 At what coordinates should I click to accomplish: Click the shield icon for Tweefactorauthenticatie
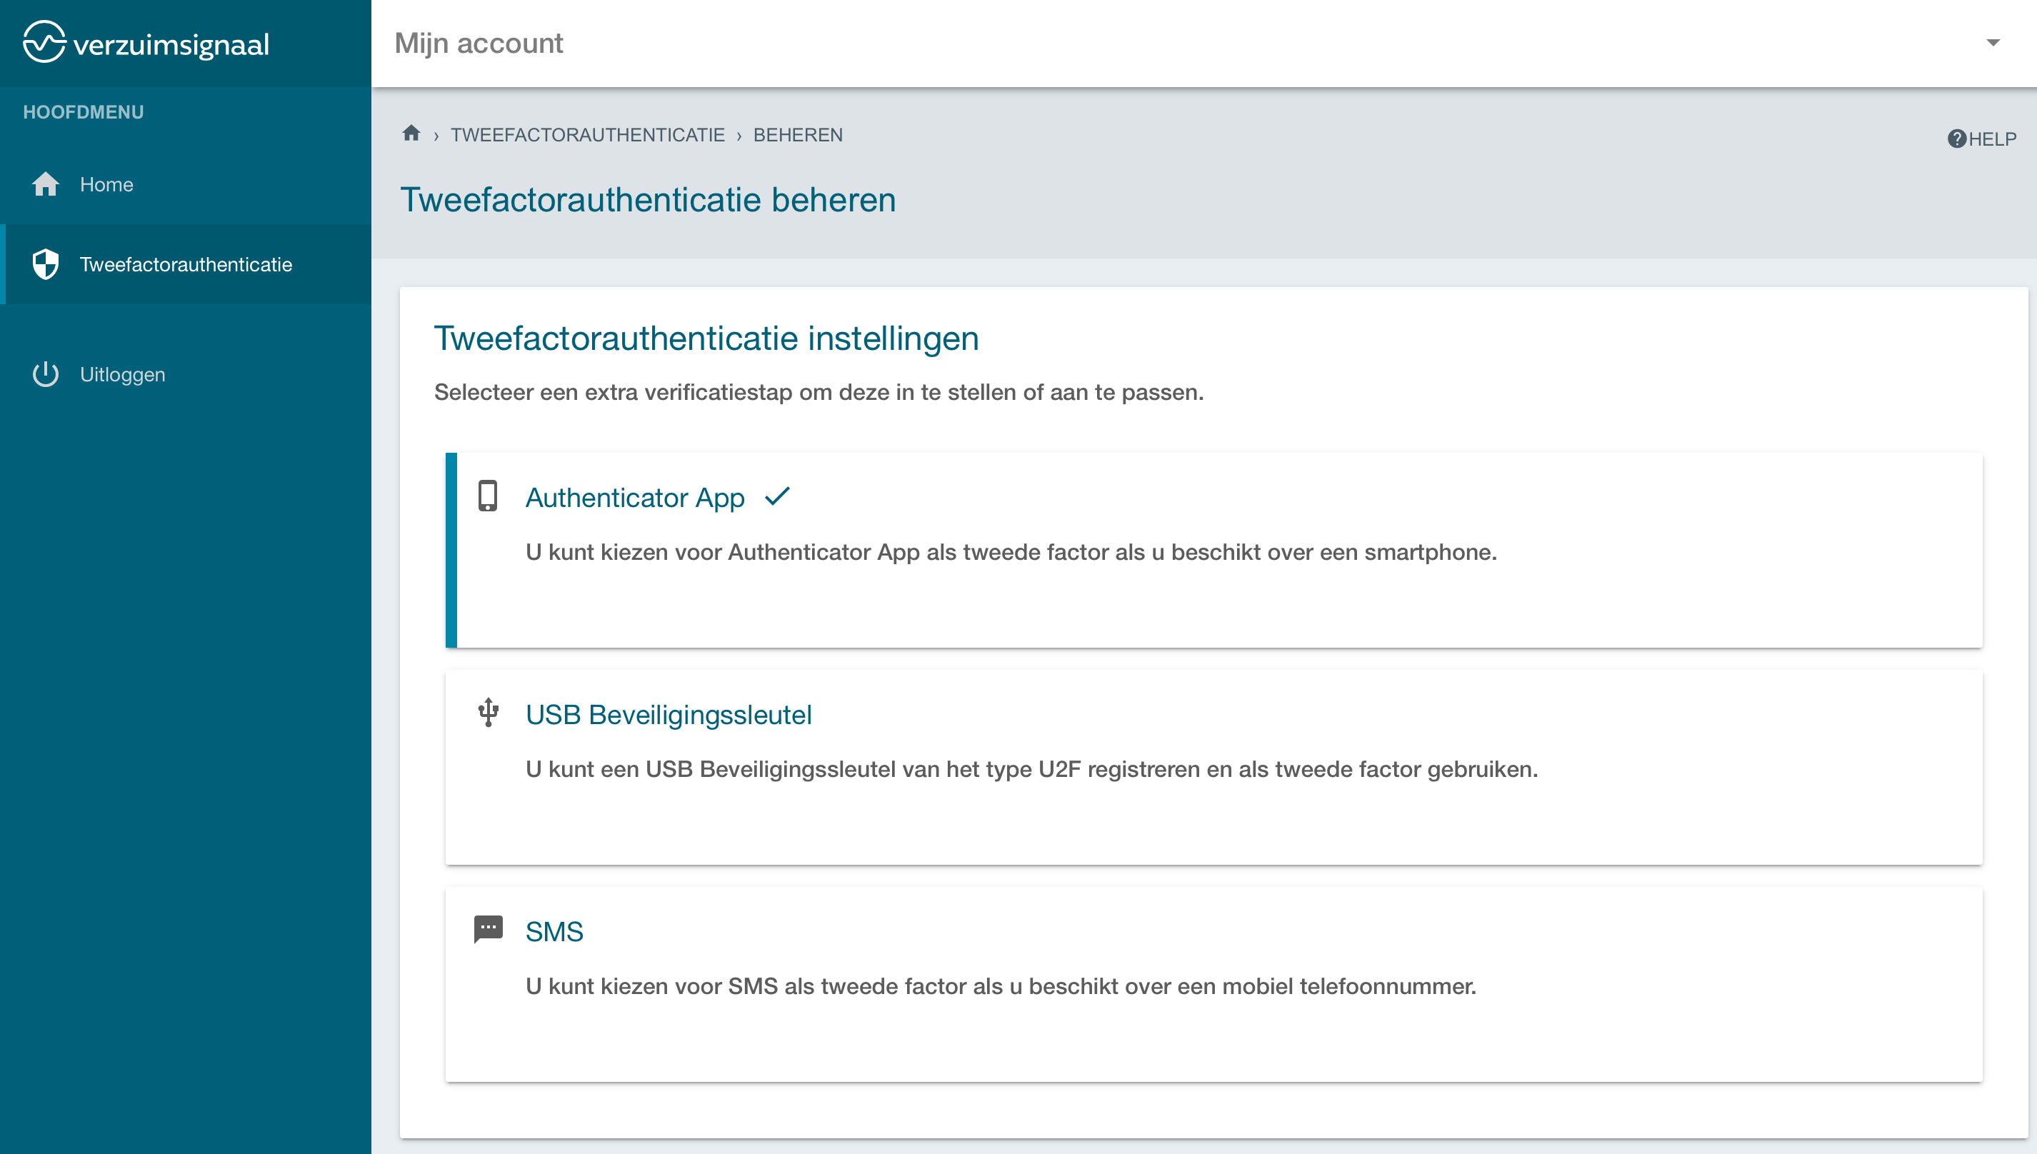pyautogui.click(x=46, y=264)
